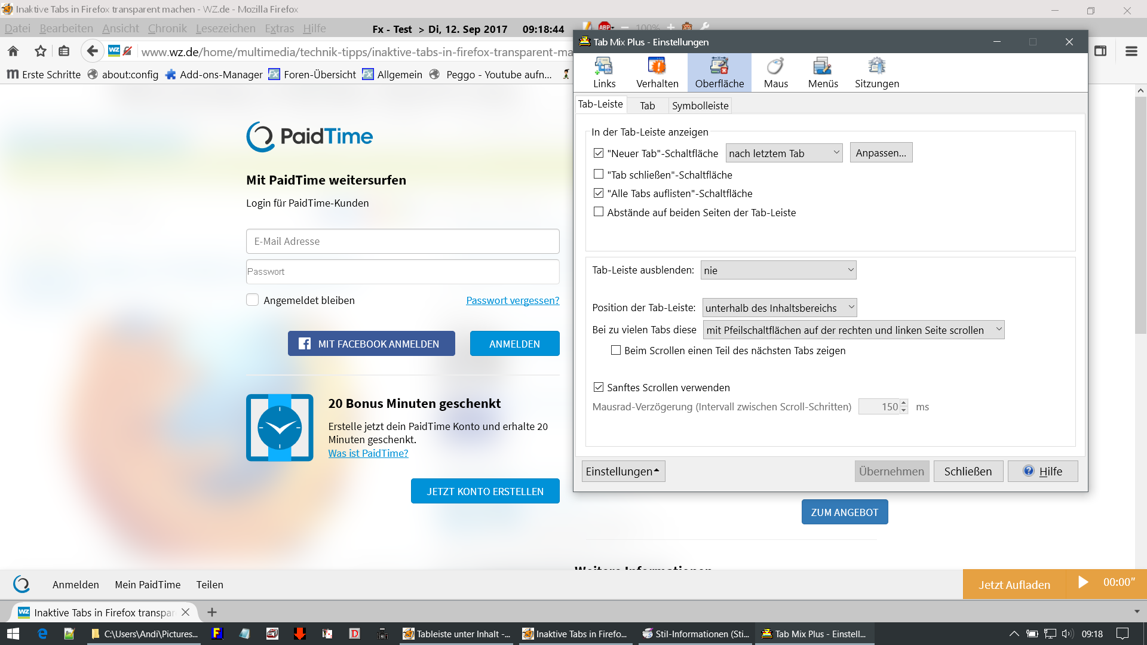Click the Passwort vergessen? link
Image resolution: width=1147 pixels, height=645 pixels.
tap(513, 300)
